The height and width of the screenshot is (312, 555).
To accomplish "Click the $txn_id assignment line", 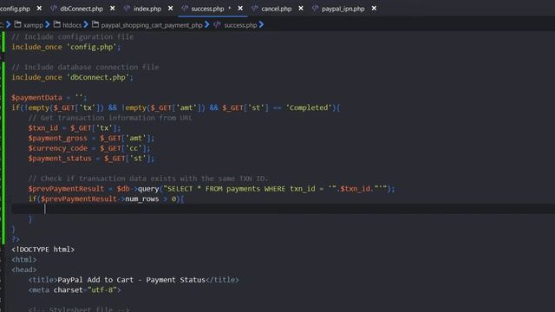I will pos(75,128).
